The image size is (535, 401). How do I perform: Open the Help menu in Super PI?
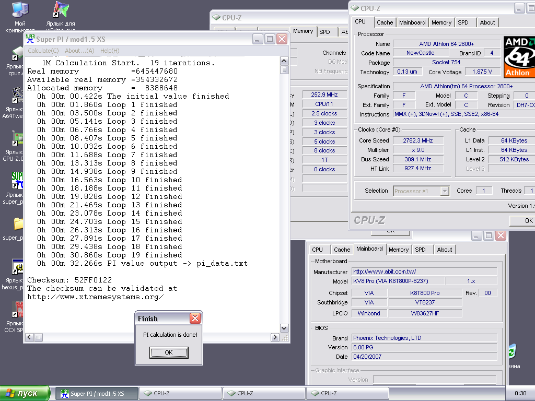pos(110,51)
